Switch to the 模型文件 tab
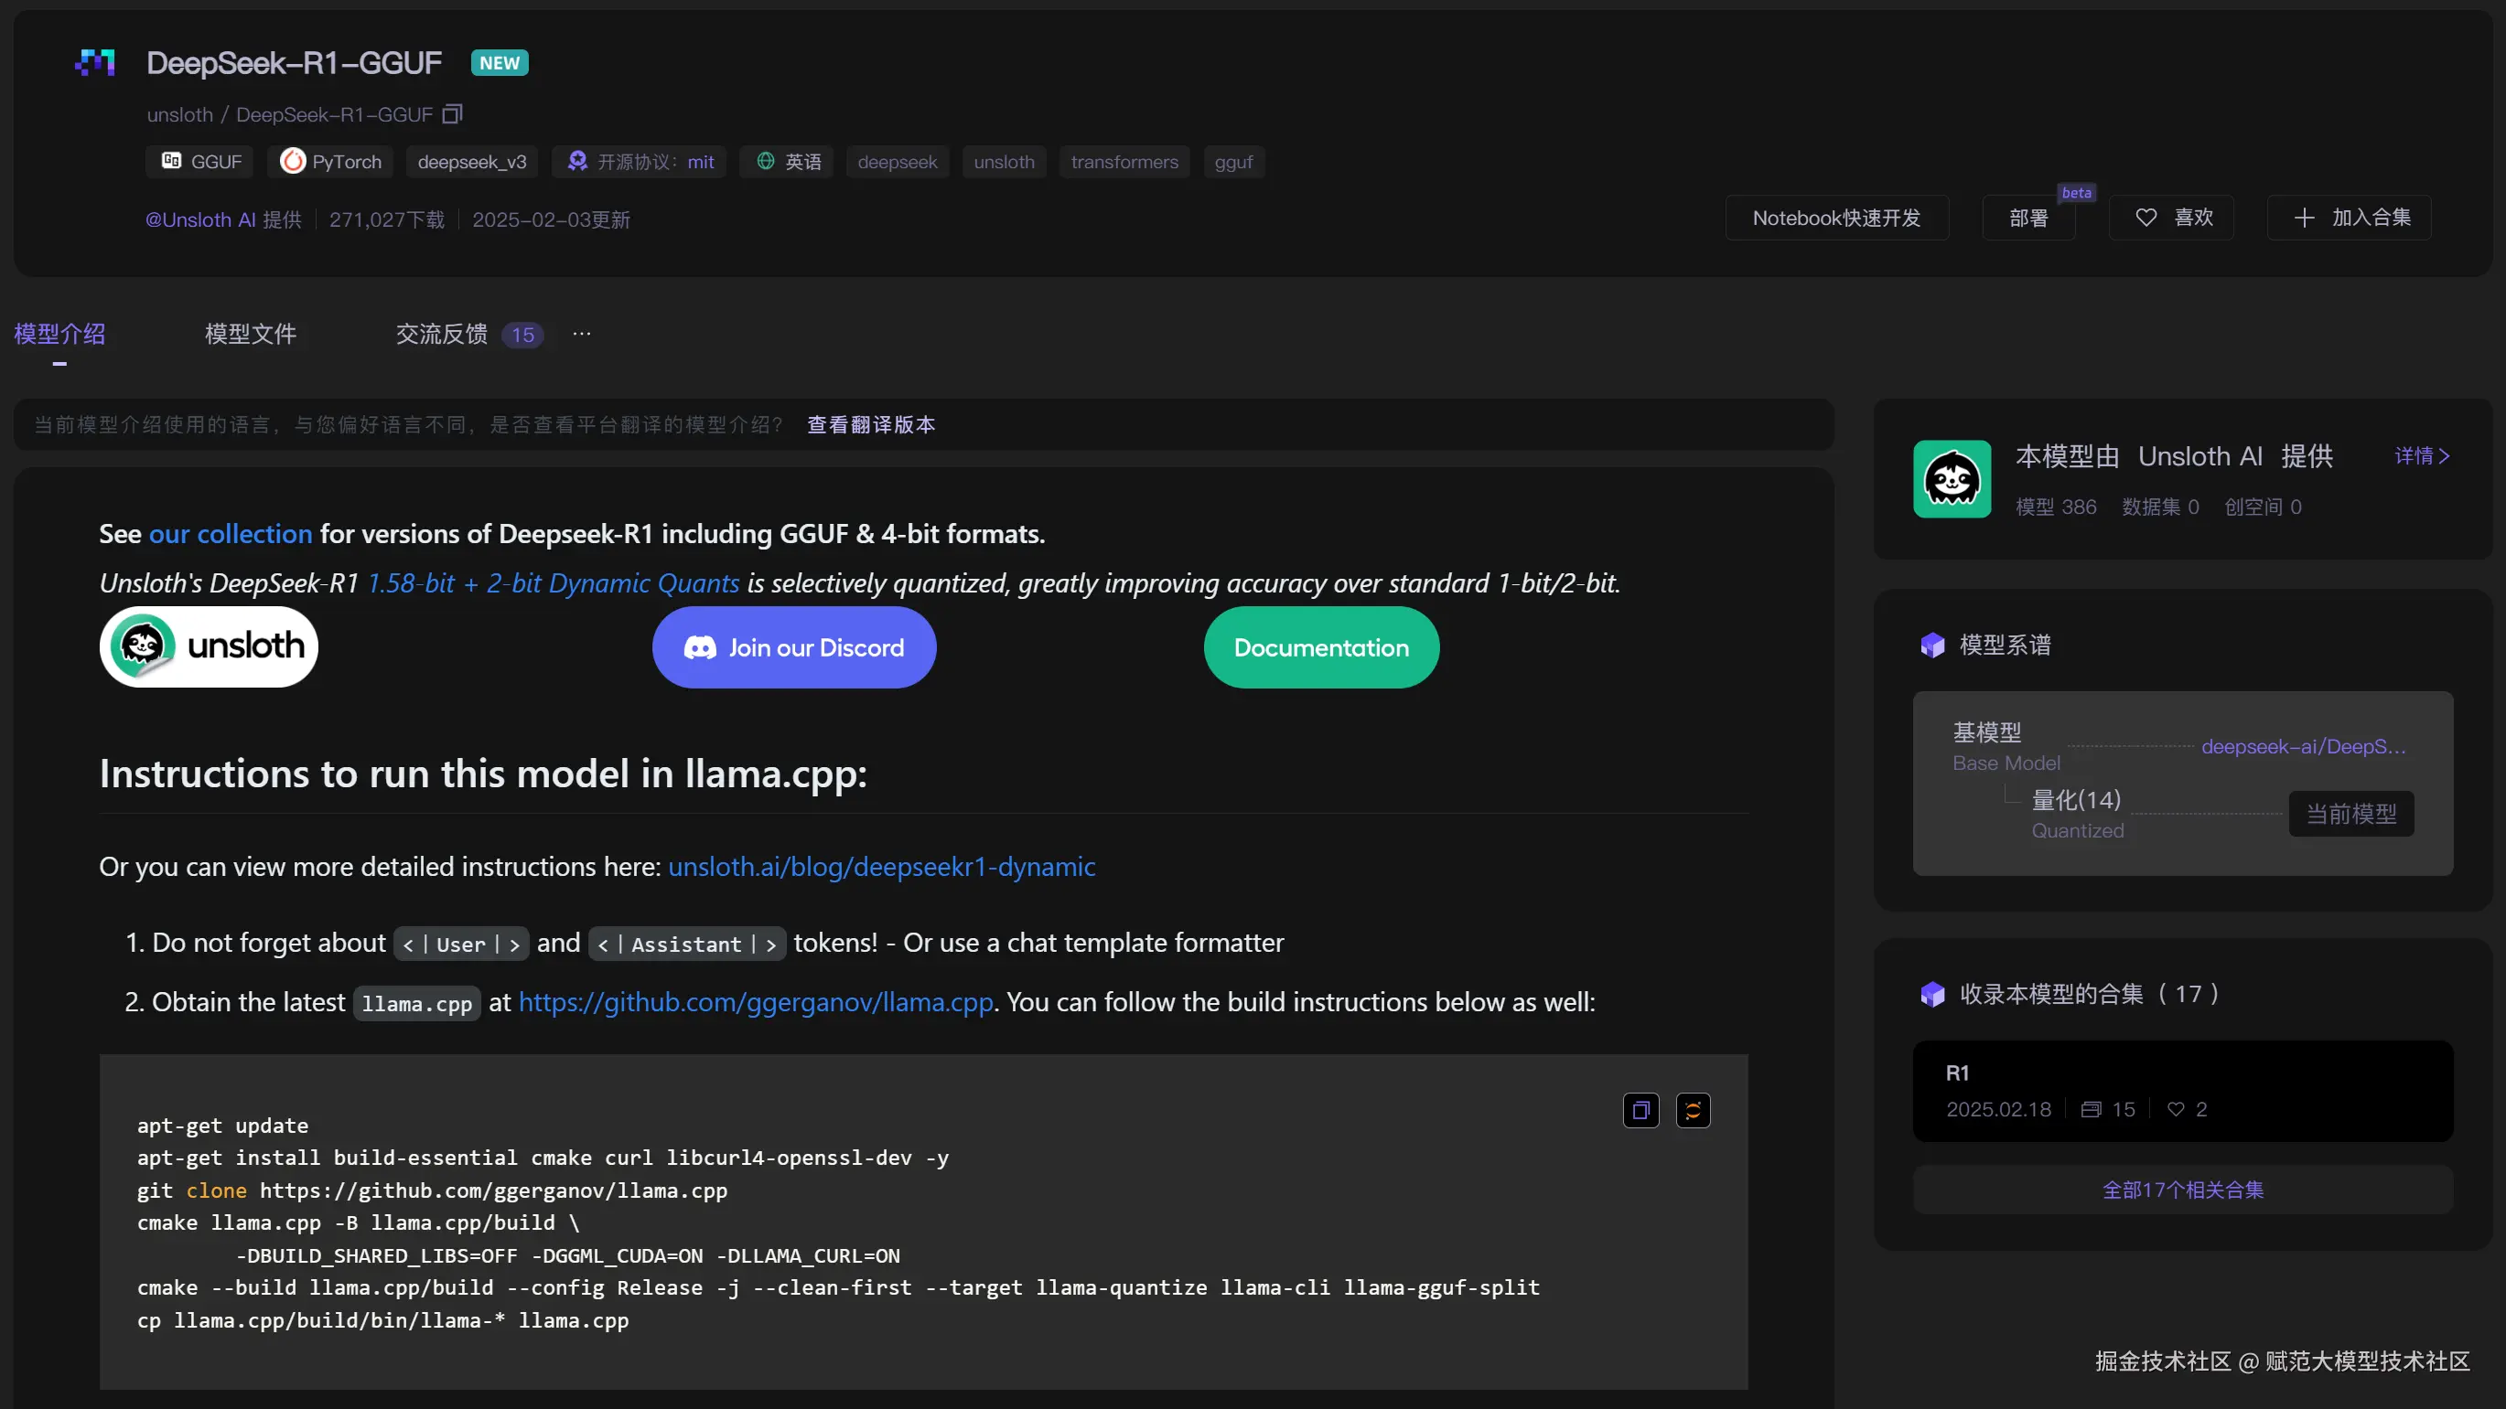Viewport: 2506px width, 1409px height. pos(250,335)
